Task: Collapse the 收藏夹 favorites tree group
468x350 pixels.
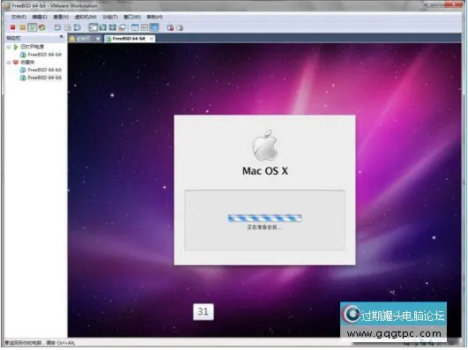Action: click(x=9, y=63)
